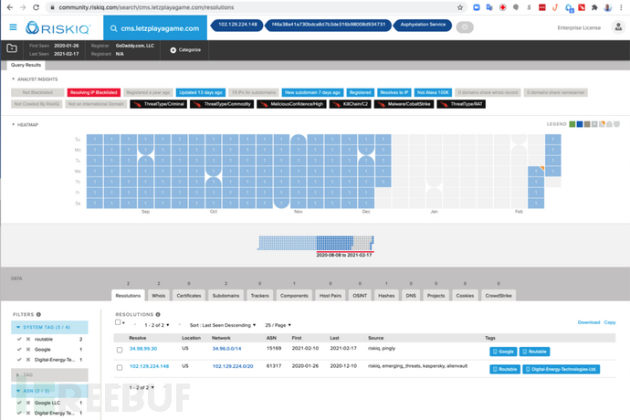
Task: Click the Download link
Action: (x=589, y=322)
